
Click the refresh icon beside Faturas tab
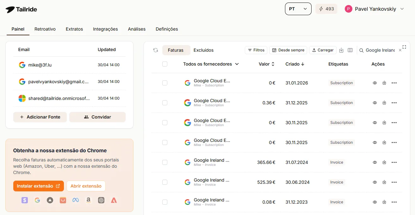[155, 50]
